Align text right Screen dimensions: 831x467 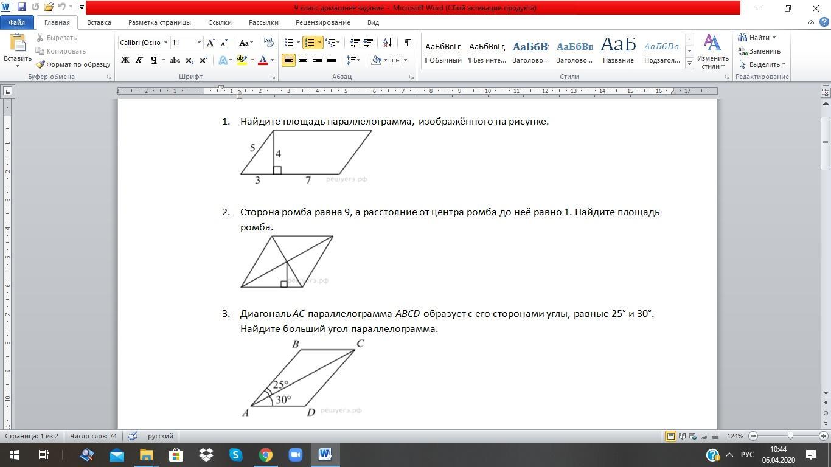[x=317, y=60]
